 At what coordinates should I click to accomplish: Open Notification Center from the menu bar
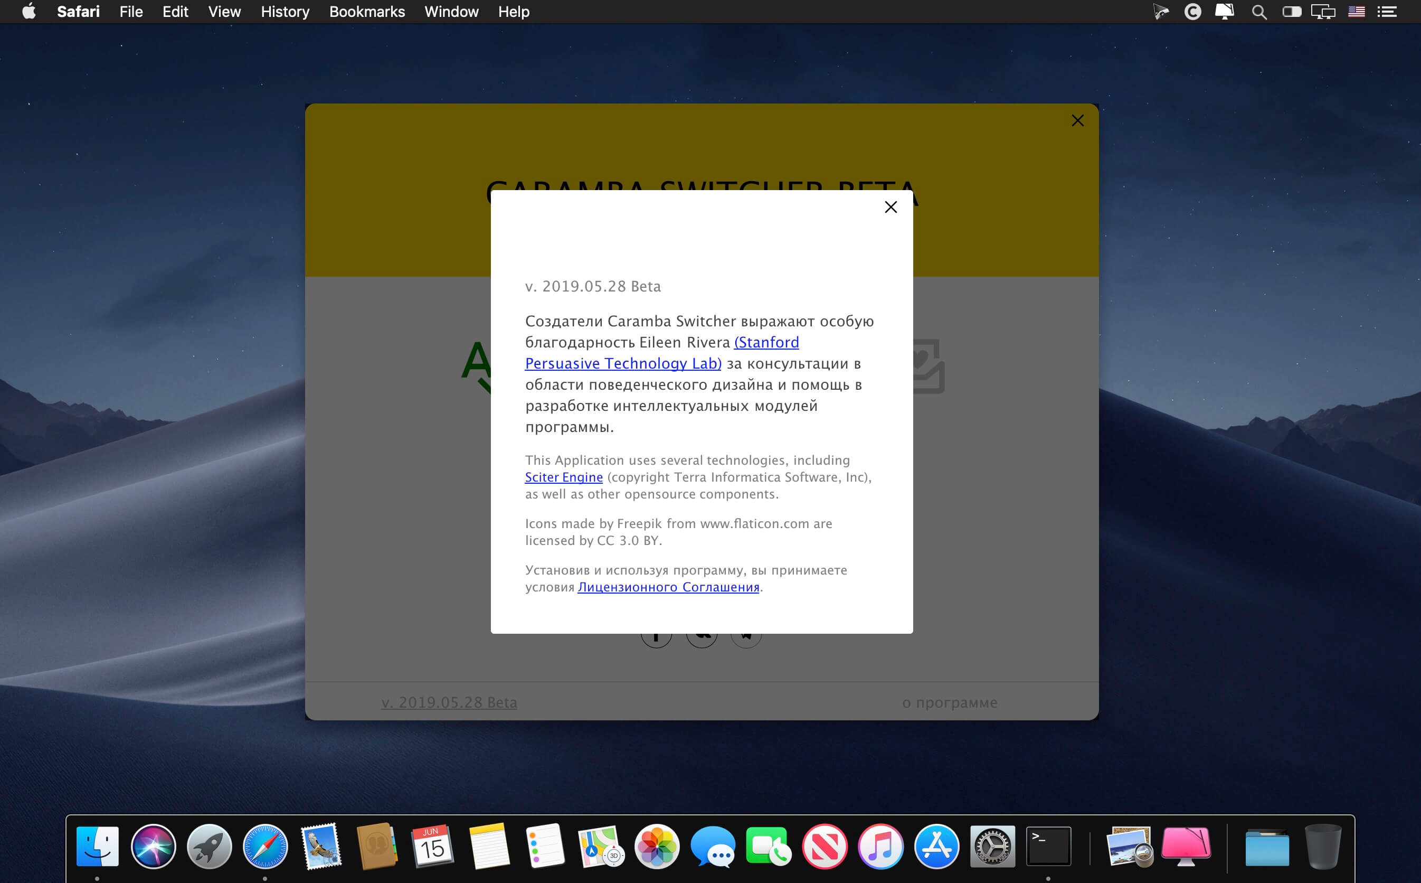1387,12
